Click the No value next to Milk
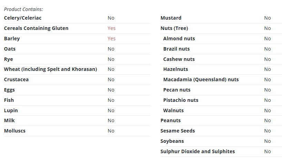This screenshot has height=159, width=282. (111, 120)
